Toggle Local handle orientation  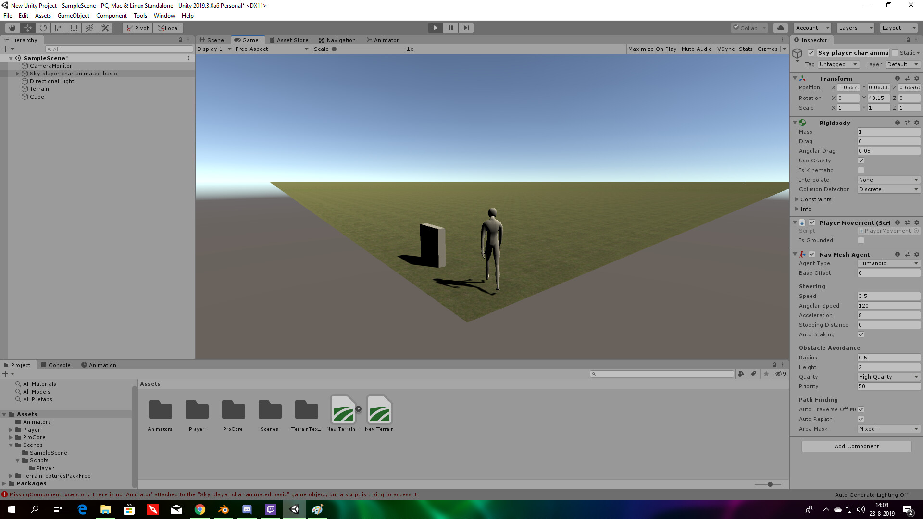(x=168, y=28)
